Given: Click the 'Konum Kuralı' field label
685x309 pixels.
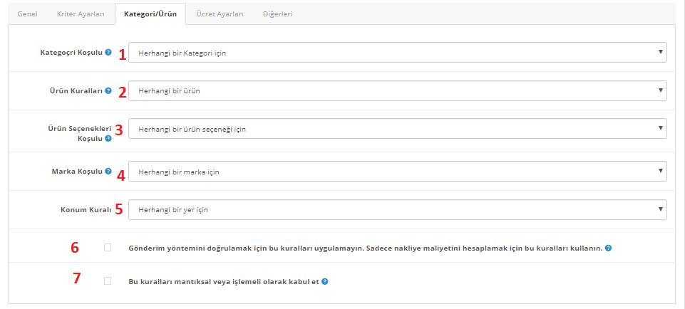Looking at the screenshot, I should pos(85,210).
